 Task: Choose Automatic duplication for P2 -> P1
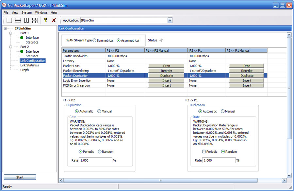coord(200,112)
